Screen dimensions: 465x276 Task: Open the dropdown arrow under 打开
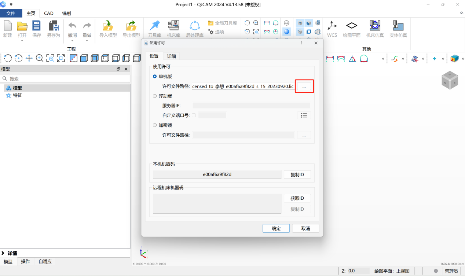click(x=22, y=41)
